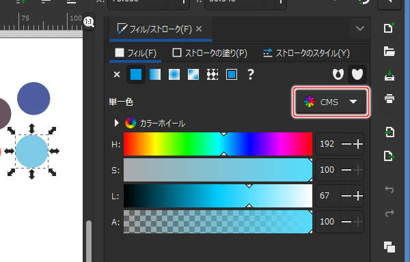Click the Lightness slider bar
Image resolution: width=410 pixels, height=262 pixels.
click(218, 196)
